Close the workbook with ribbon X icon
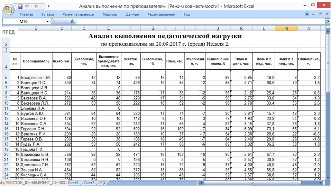Image resolution: width=331 pixels, height=187 pixels. (x=327, y=14)
